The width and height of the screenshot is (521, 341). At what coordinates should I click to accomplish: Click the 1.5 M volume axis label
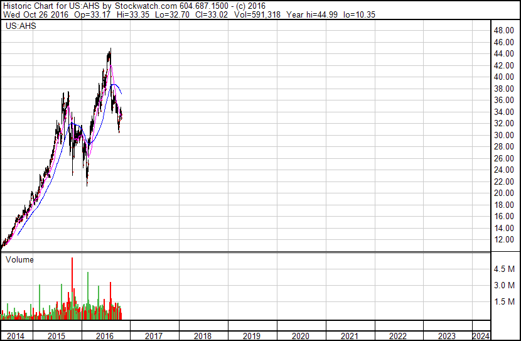coord(504,301)
